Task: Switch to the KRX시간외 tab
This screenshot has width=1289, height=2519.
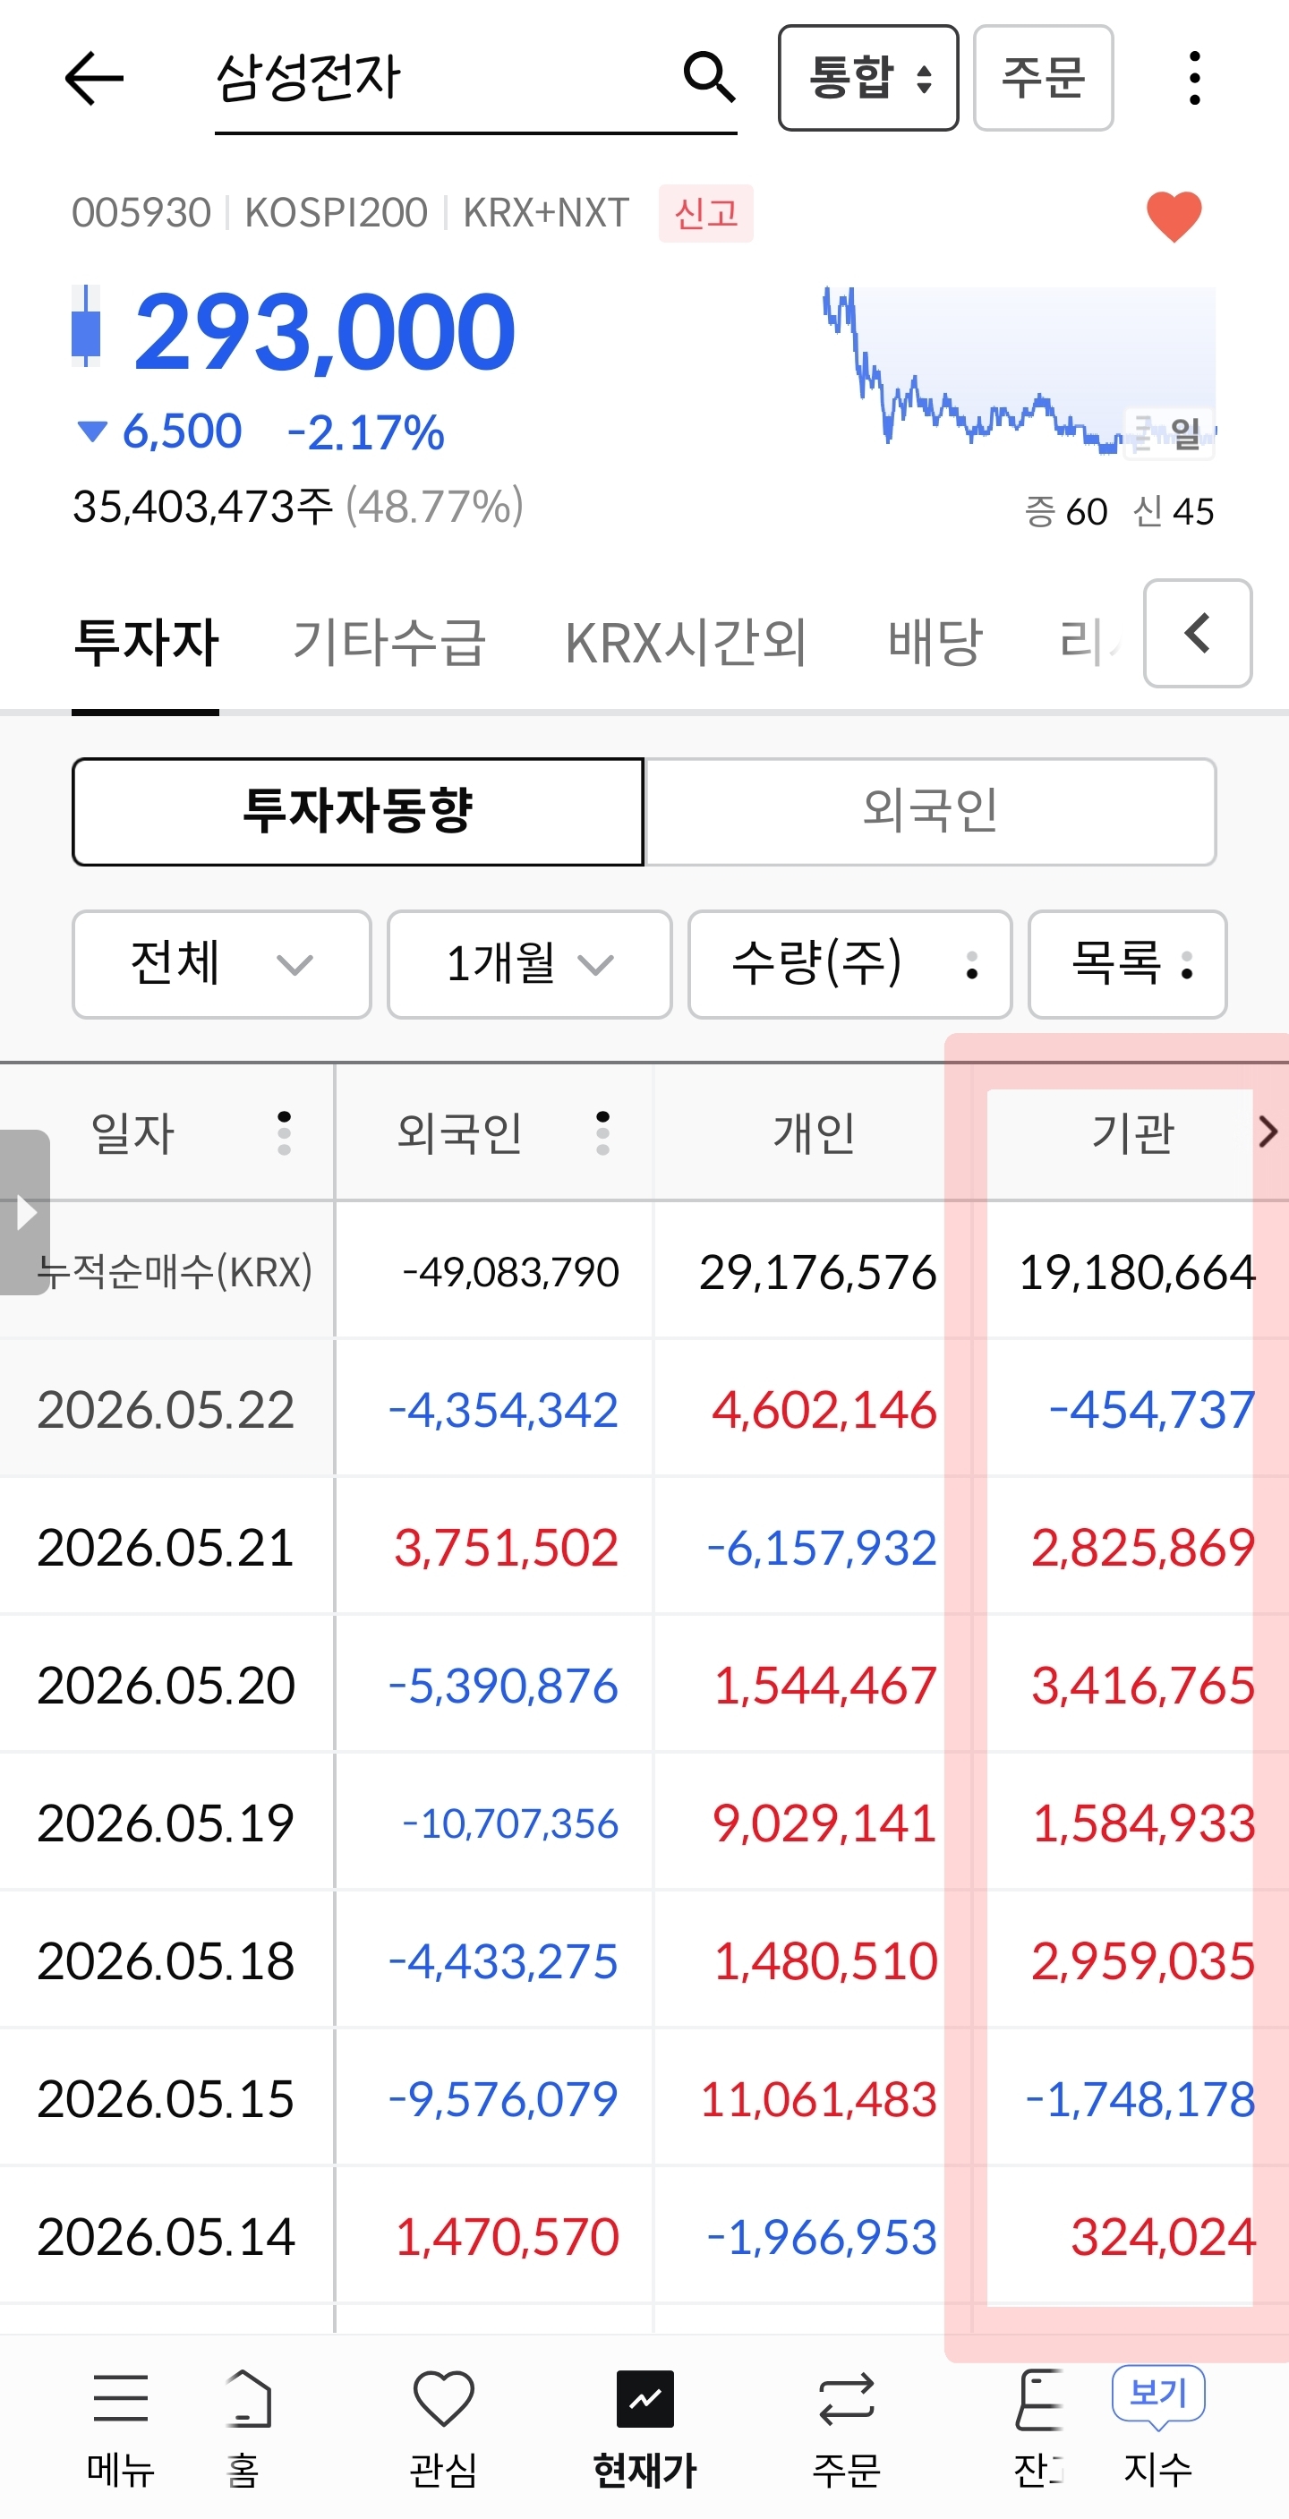Action: tap(686, 643)
